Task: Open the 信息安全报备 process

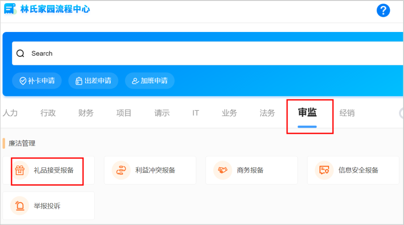Action: 353,170
